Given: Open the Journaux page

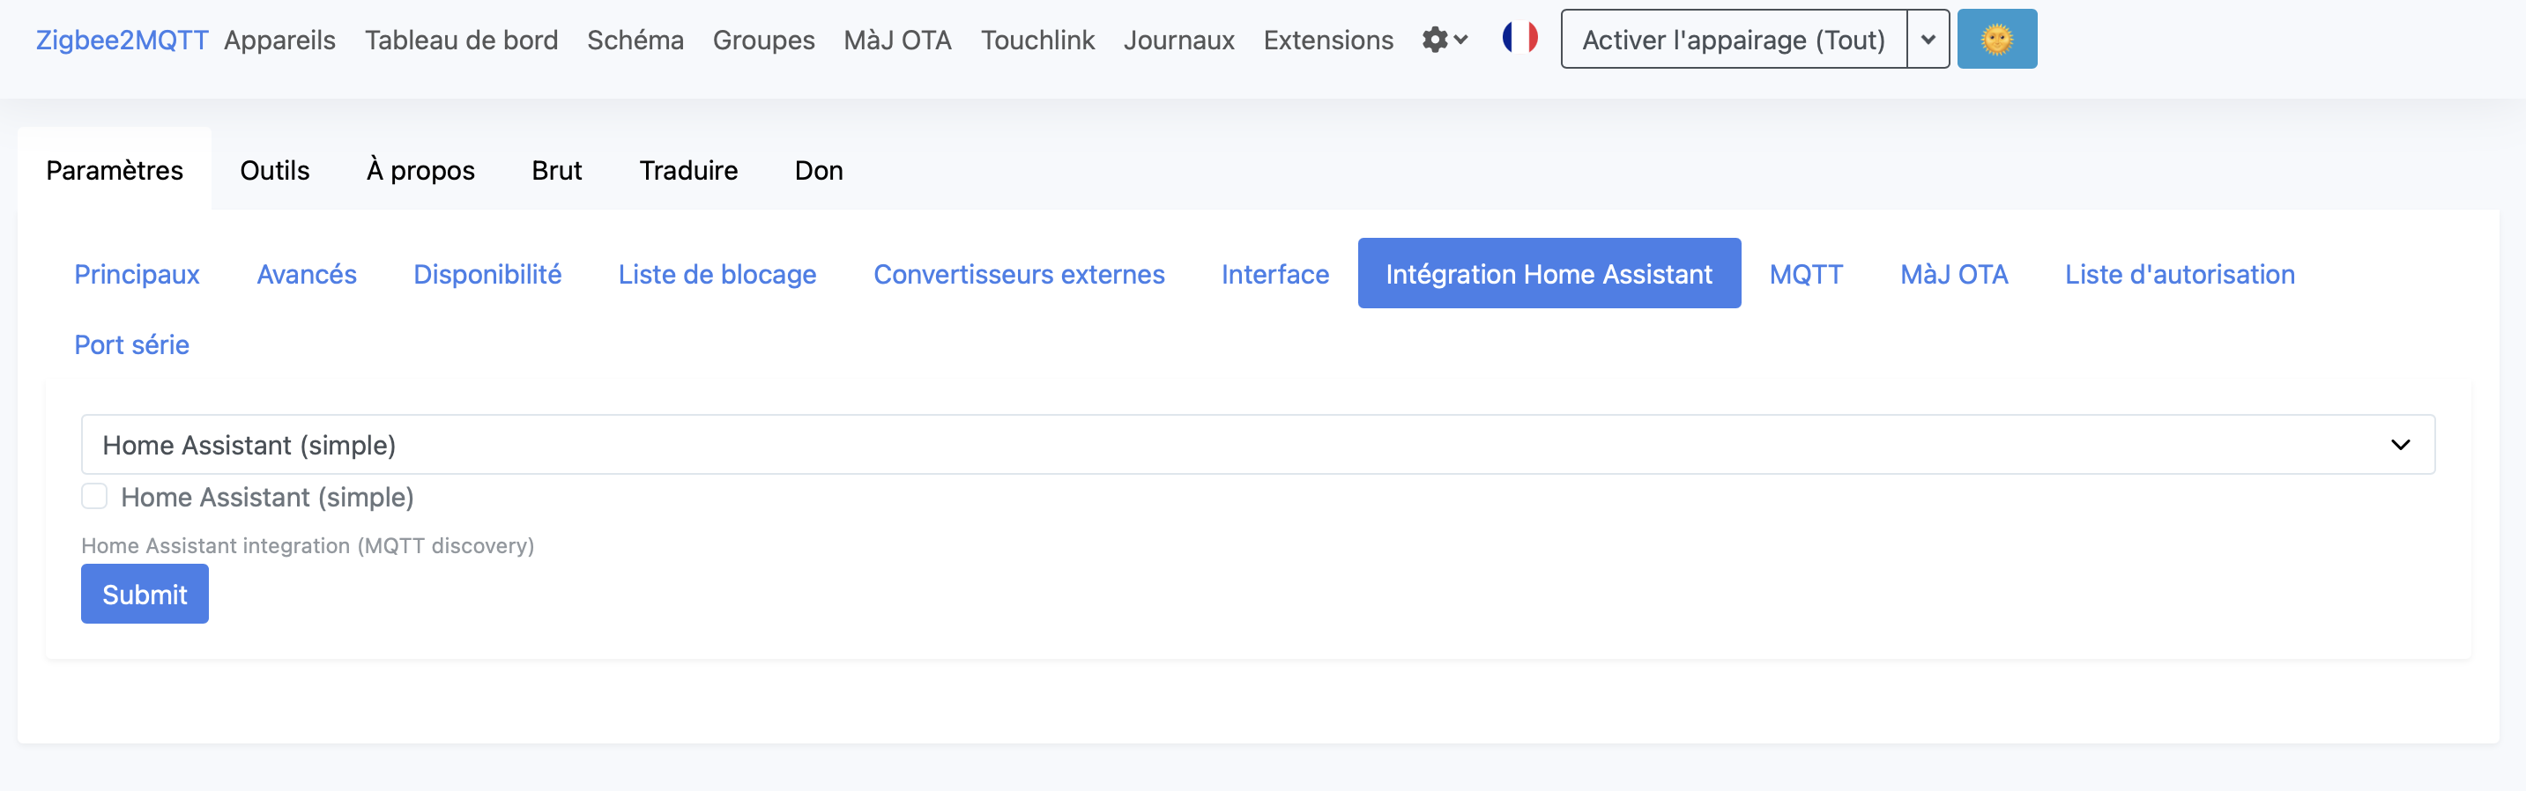Looking at the screenshot, I should click(1178, 41).
